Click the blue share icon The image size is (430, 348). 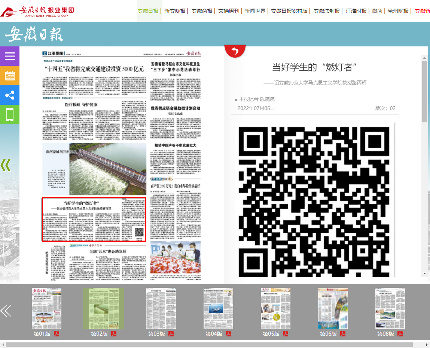pyautogui.click(x=10, y=95)
